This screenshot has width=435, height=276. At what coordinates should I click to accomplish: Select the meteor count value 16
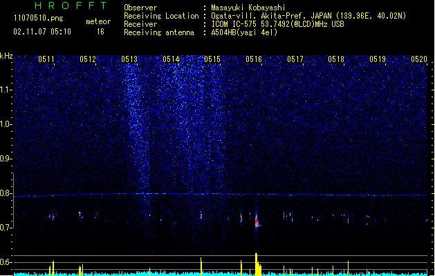(x=100, y=32)
